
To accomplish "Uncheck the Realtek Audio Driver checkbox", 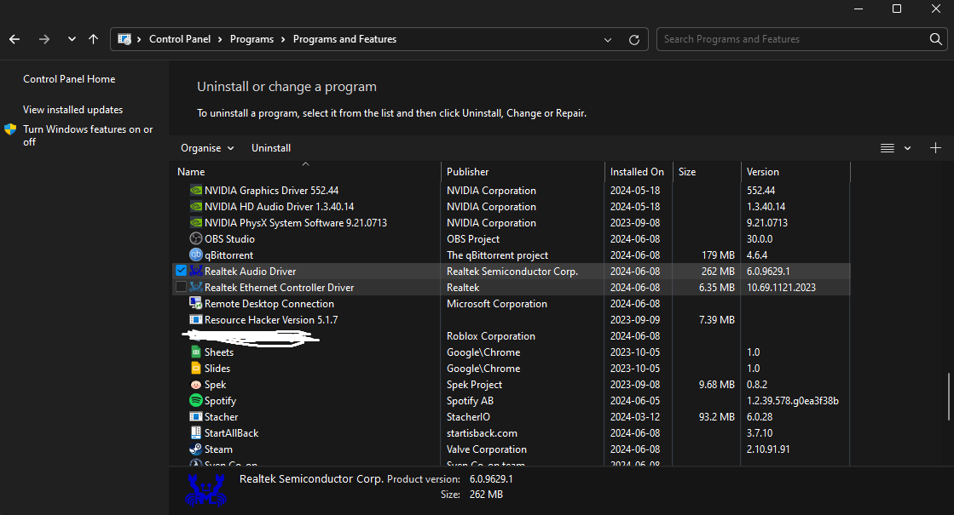I will pos(181,271).
